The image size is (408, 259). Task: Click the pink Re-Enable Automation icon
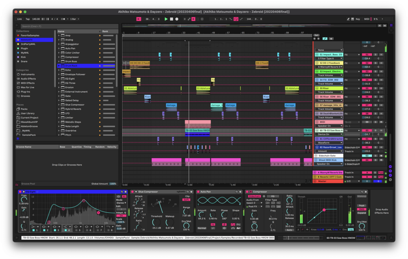(193, 19)
